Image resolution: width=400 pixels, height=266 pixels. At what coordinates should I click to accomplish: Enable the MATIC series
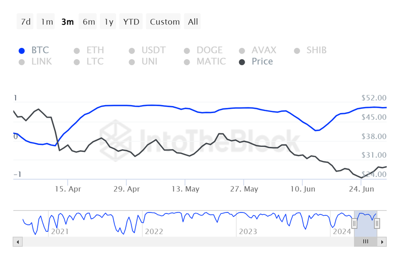(205, 61)
